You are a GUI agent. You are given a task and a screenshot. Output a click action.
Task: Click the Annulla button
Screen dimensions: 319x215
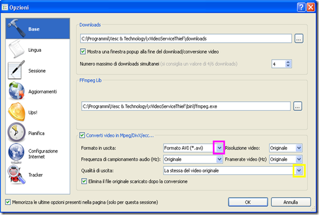point(291,202)
